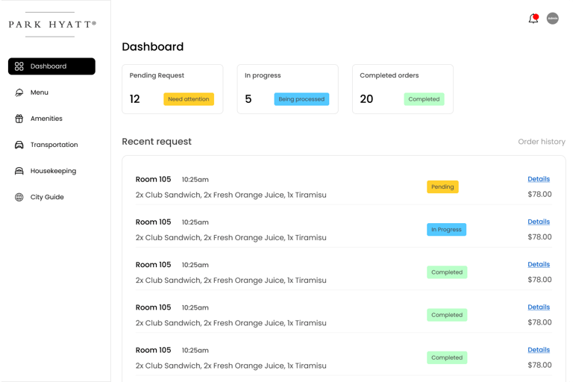573x382 pixels.
Task: Click the blue In Progress status tag
Action: pyautogui.click(x=446, y=230)
